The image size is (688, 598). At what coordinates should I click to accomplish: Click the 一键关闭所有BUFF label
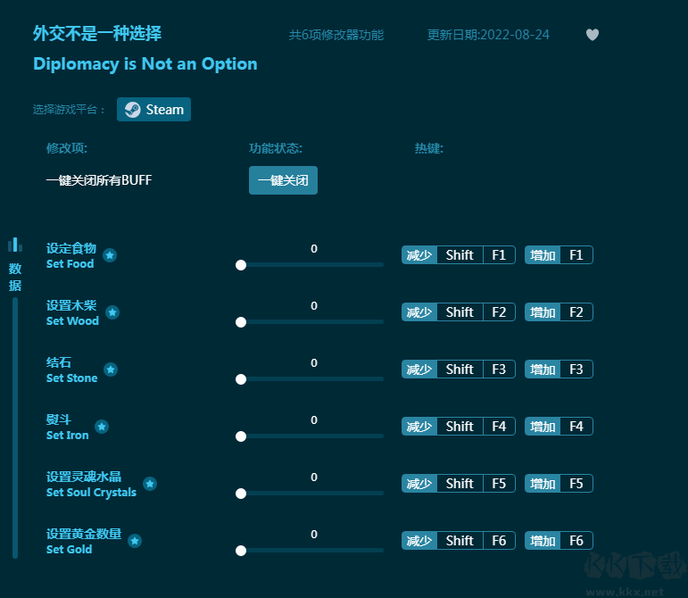click(x=99, y=180)
